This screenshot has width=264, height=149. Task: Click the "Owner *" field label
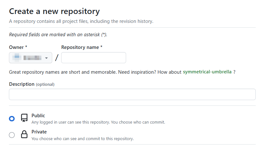[x=18, y=47]
